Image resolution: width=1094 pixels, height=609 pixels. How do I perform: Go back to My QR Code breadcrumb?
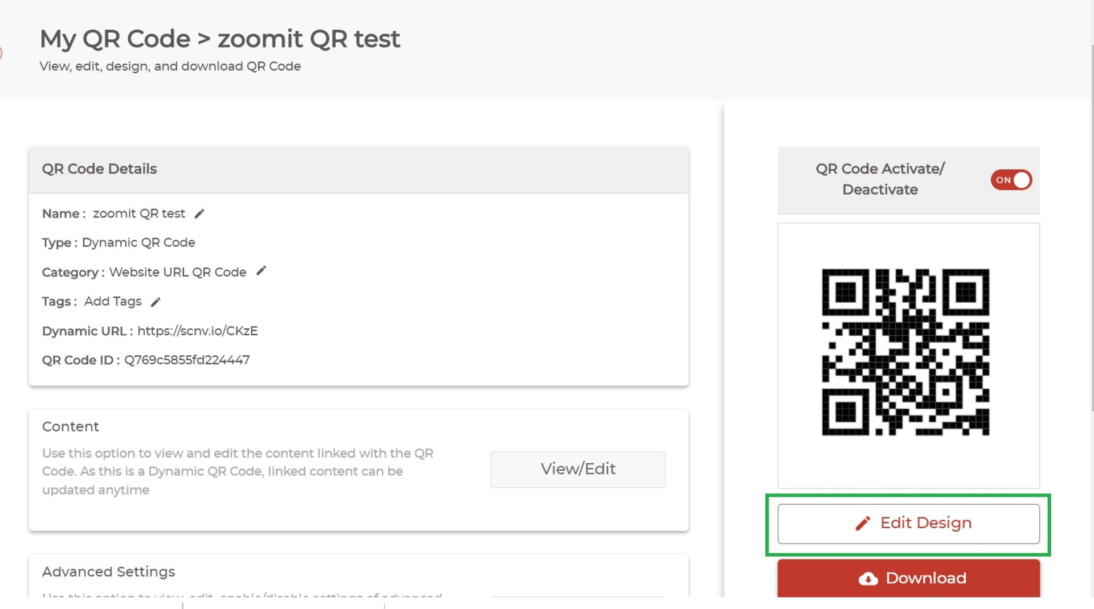tap(115, 39)
